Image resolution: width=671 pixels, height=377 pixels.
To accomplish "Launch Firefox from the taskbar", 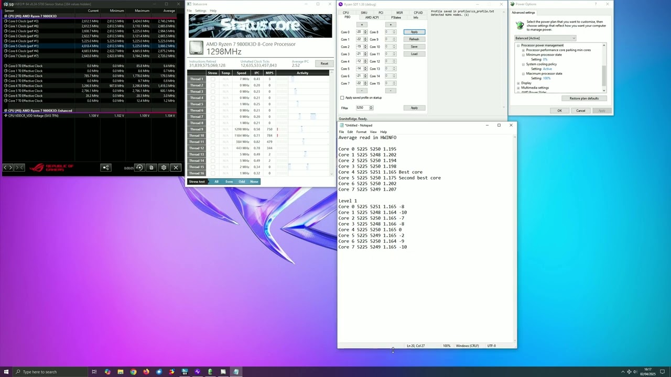I will [146, 372].
